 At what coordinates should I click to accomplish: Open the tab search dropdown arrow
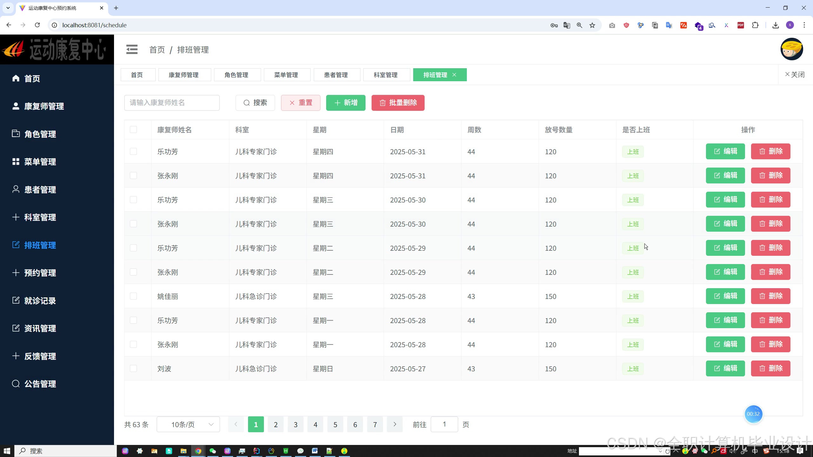pyautogui.click(x=8, y=8)
